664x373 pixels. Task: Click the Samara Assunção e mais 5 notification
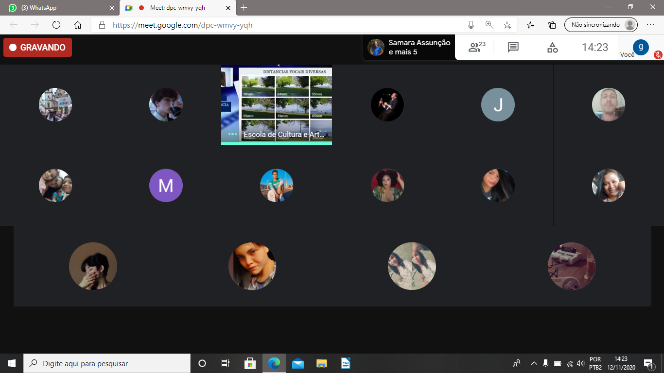pos(409,47)
